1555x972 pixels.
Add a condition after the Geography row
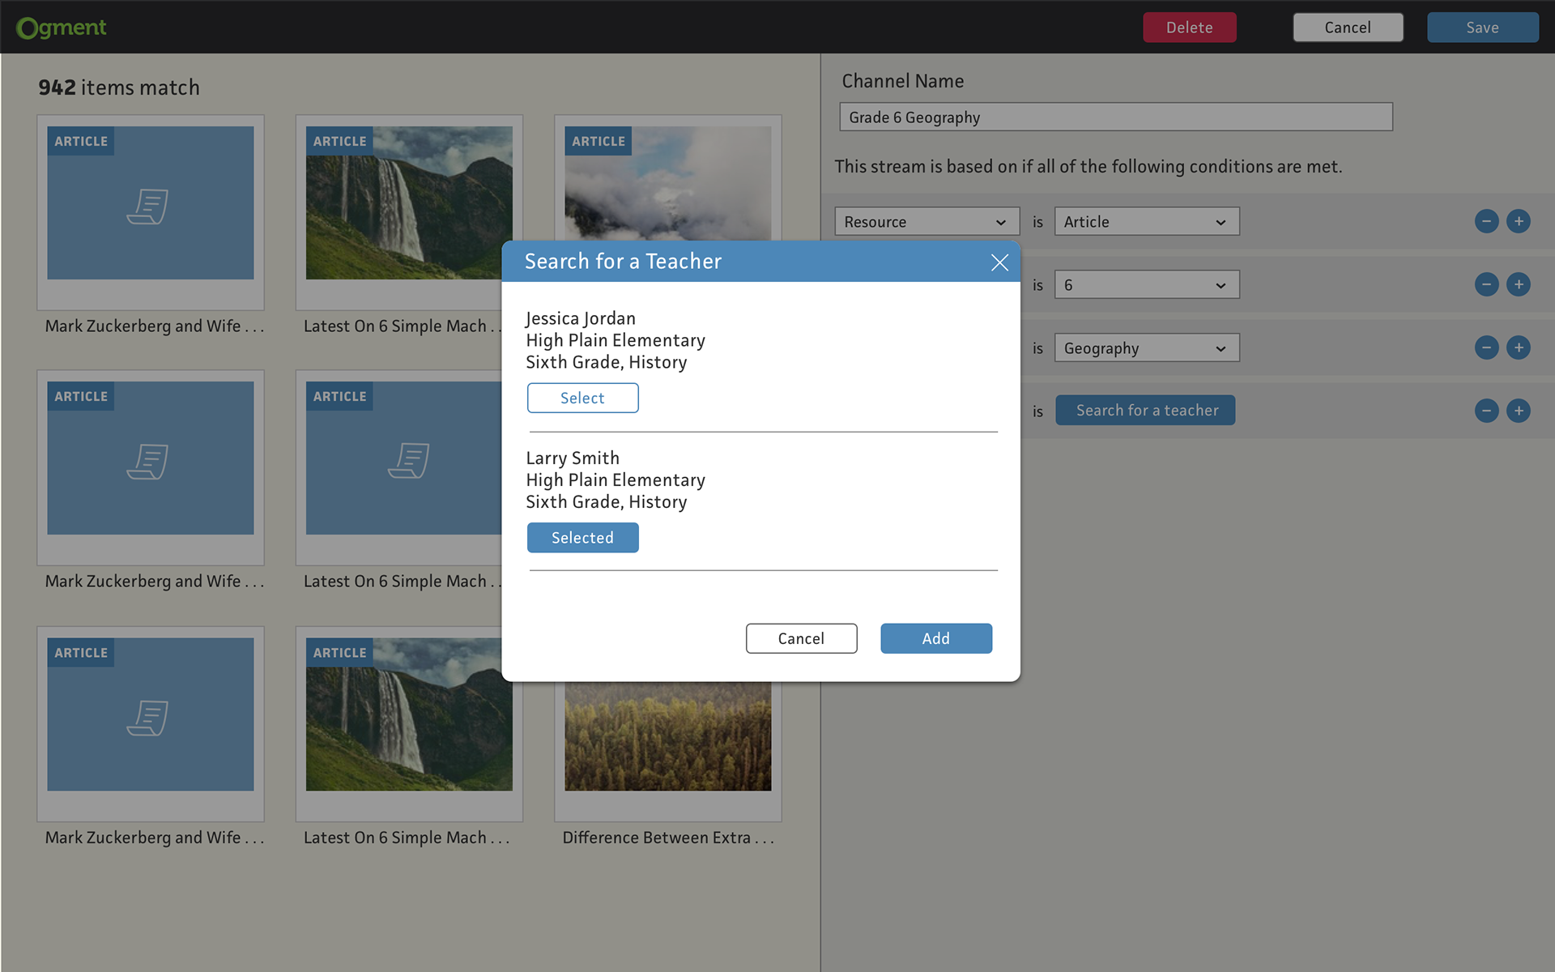point(1519,347)
